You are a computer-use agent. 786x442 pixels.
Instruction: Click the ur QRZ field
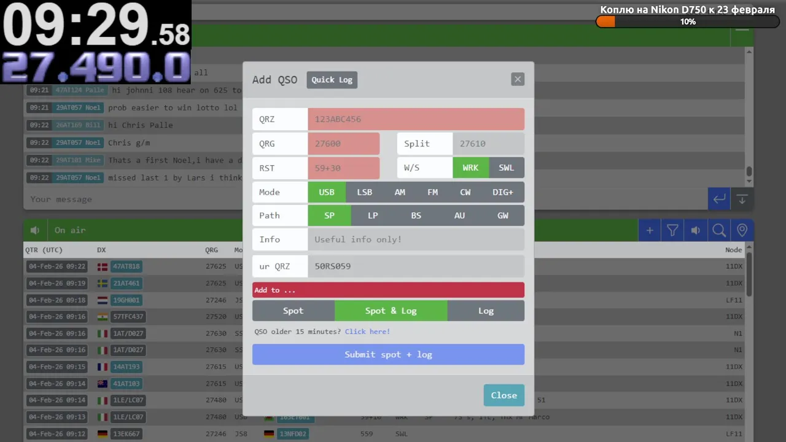(416, 266)
